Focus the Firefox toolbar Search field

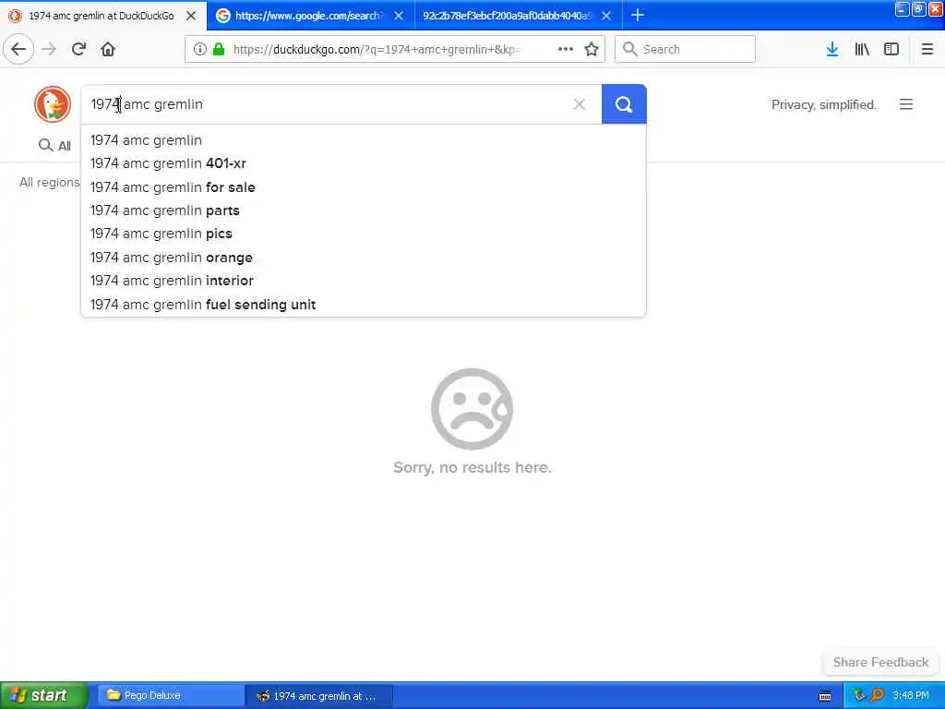[x=686, y=50]
